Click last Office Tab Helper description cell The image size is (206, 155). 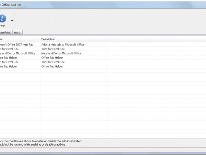tap(52, 66)
